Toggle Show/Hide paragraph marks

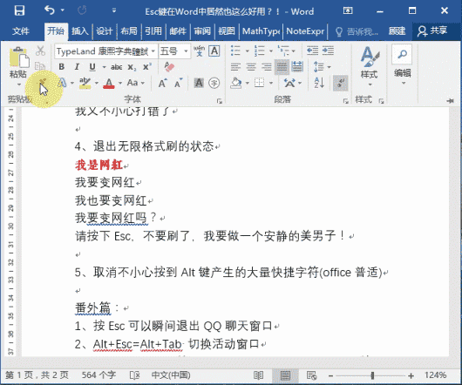[x=340, y=83]
